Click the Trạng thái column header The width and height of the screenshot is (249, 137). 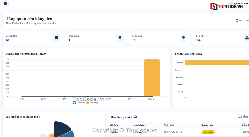[207, 125]
